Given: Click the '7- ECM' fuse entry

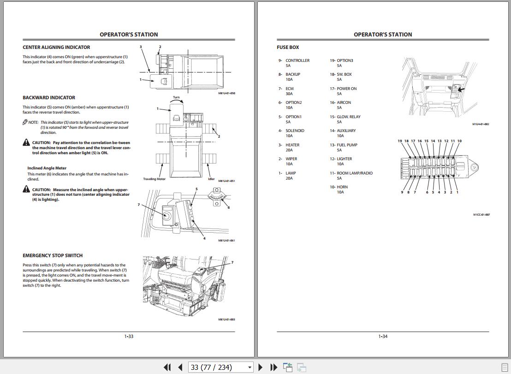Looking at the screenshot, I should (286, 91).
